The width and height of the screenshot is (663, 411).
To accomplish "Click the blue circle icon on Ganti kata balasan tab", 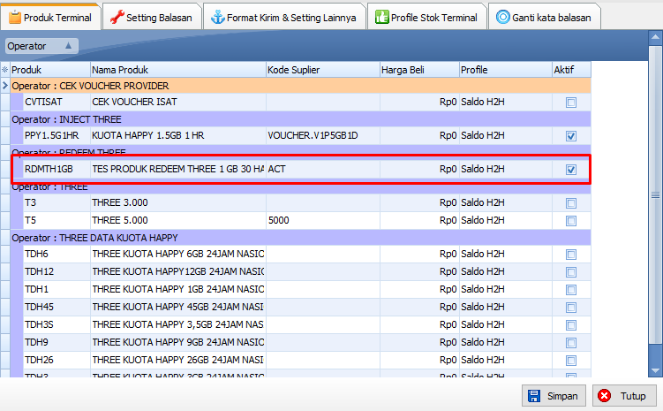I will click(x=502, y=17).
